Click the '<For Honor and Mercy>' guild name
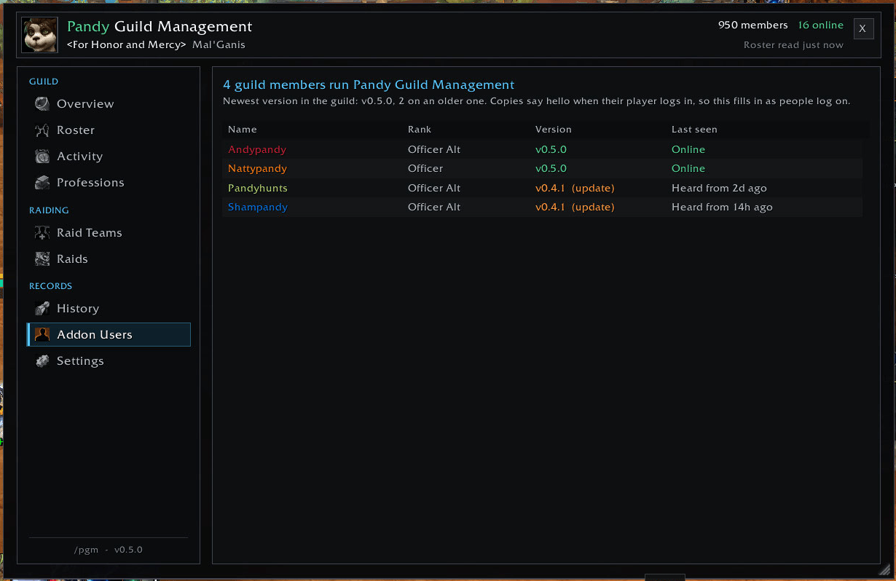Viewport: 896px width, 581px height. coord(126,44)
